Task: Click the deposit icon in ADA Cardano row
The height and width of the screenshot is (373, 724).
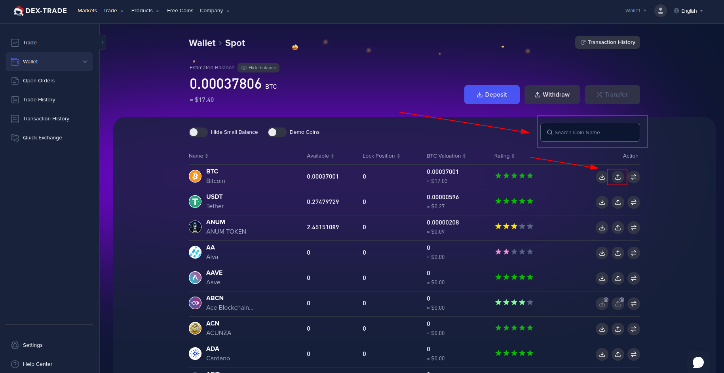Action: [x=602, y=354]
